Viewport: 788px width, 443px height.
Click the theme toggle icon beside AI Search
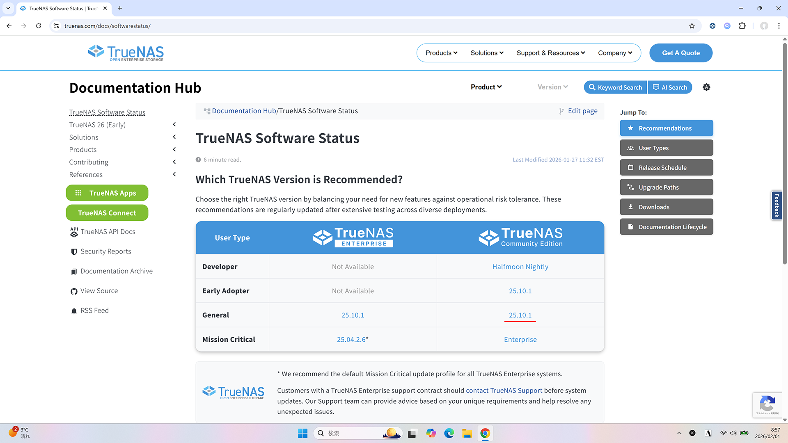point(706,87)
